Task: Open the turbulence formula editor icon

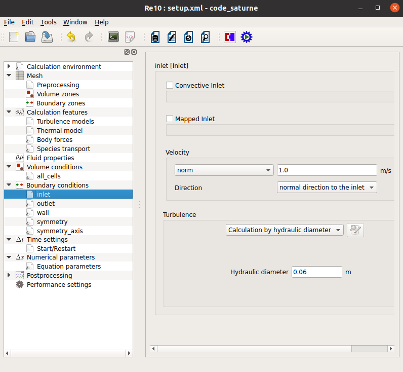Action: [355, 230]
